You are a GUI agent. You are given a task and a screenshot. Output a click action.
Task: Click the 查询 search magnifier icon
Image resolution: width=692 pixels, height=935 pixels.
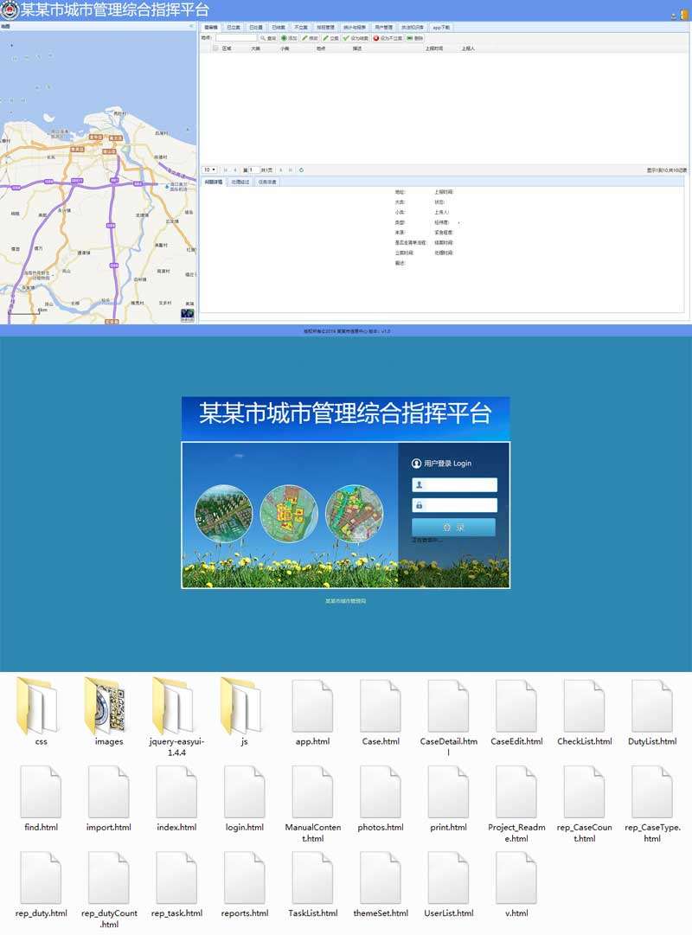pyautogui.click(x=262, y=39)
